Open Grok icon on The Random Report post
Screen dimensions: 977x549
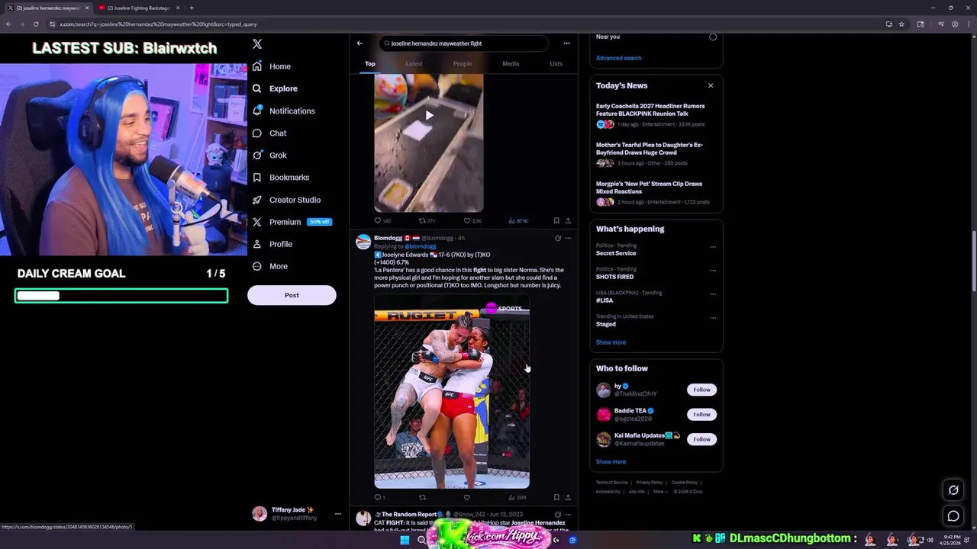(558, 515)
